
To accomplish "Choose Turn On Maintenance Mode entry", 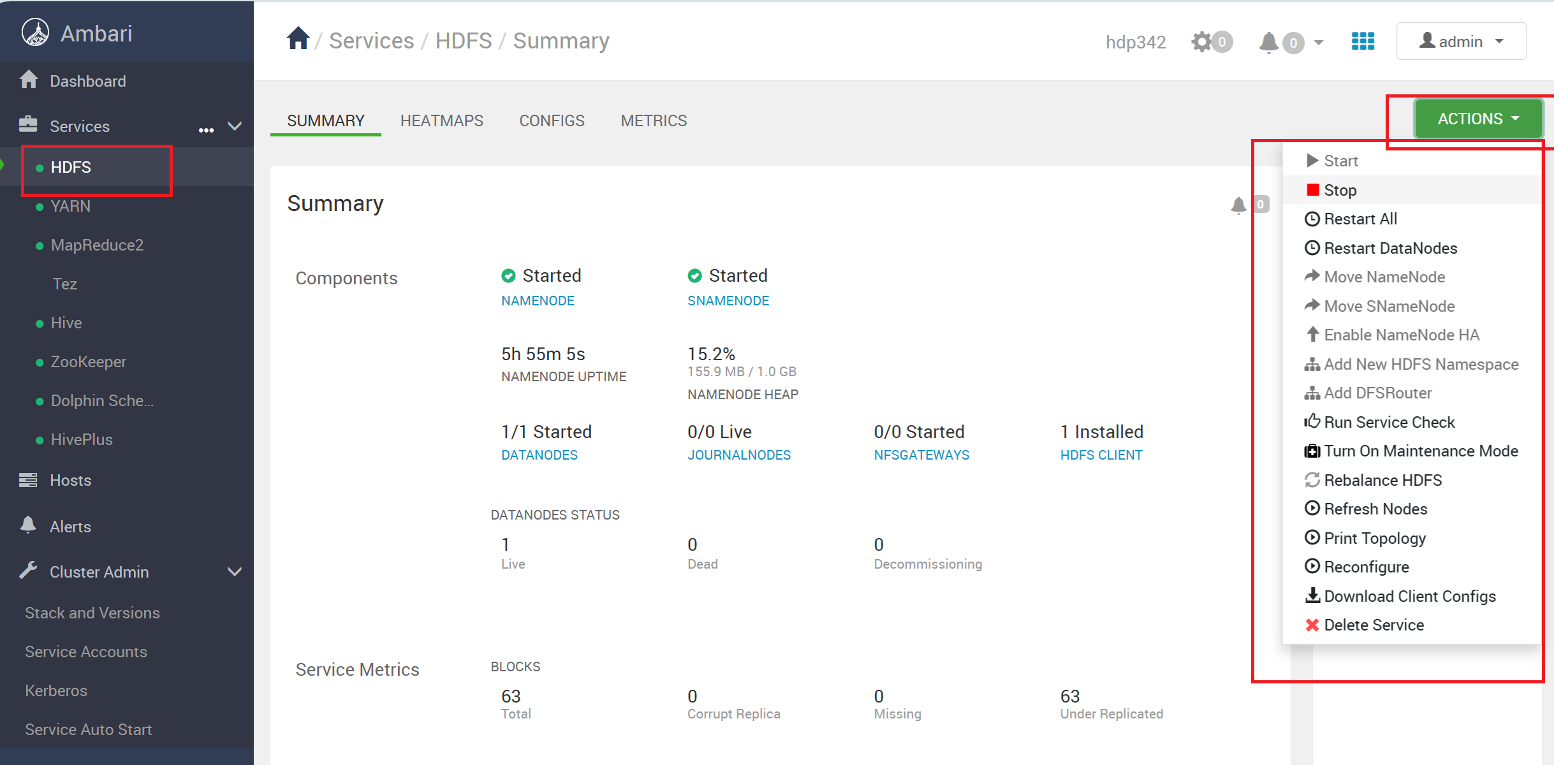I will (1412, 451).
